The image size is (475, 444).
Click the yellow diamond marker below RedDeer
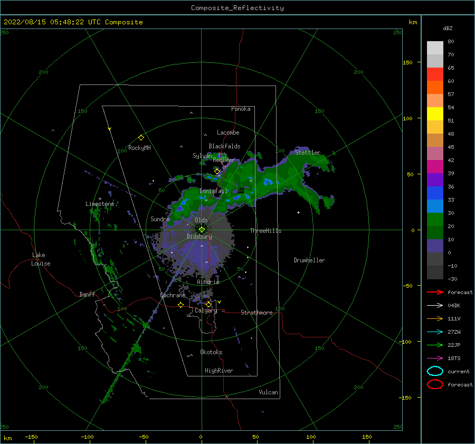click(217, 172)
